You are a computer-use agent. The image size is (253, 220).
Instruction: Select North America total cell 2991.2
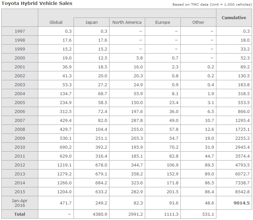tap(136, 214)
